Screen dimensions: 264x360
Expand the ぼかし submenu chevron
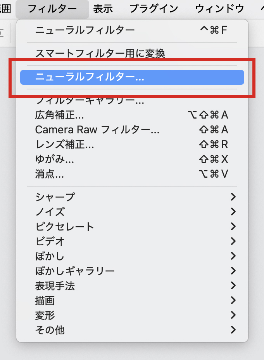pos(233,256)
